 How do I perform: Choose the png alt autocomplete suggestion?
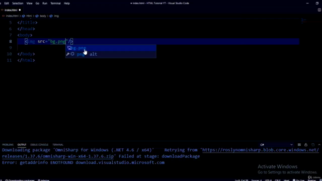111,54
